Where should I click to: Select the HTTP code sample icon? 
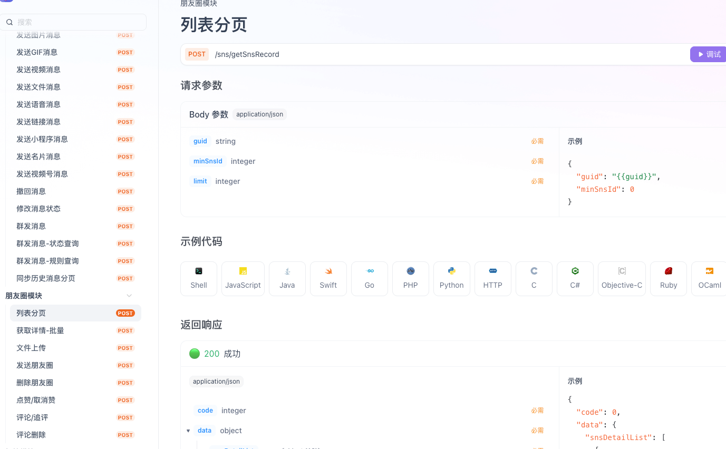point(492,278)
